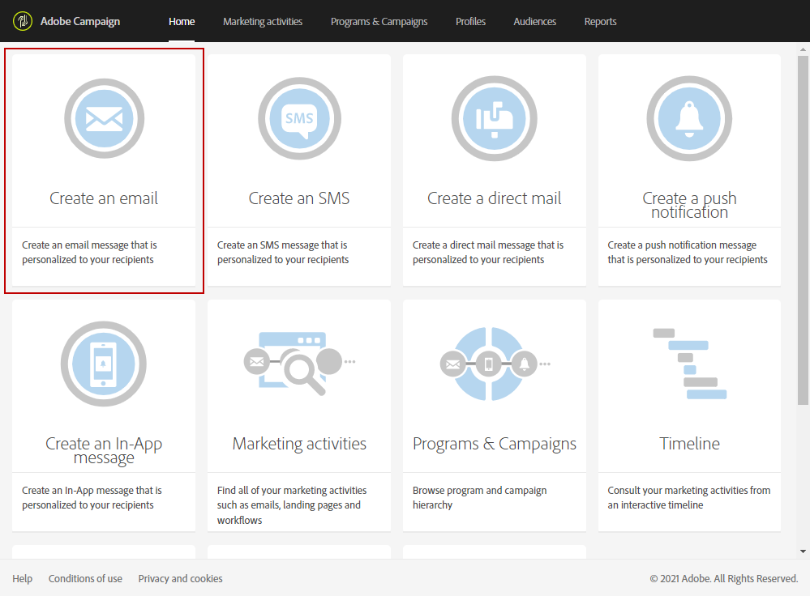This screenshot has width=810, height=596.
Task: Select the 'Create an In-App message' title
Action: (104, 450)
